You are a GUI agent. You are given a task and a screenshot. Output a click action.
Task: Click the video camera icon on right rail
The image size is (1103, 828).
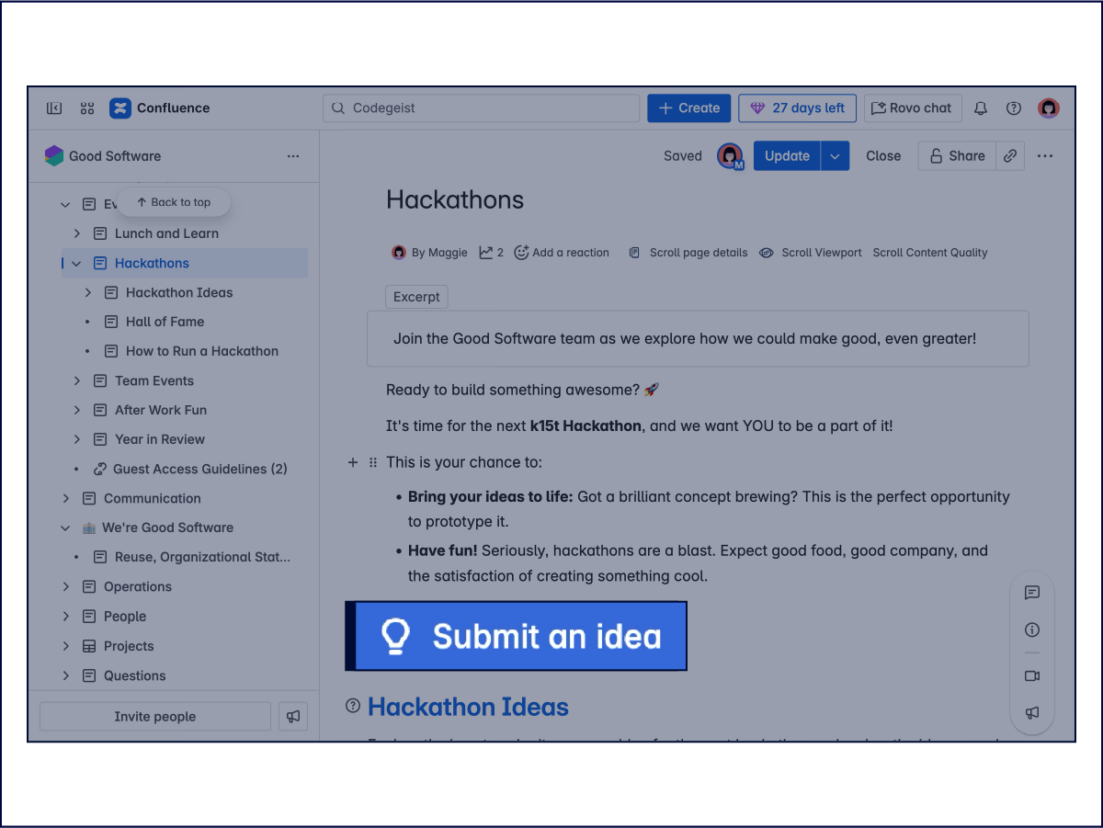click(1032, 676)
